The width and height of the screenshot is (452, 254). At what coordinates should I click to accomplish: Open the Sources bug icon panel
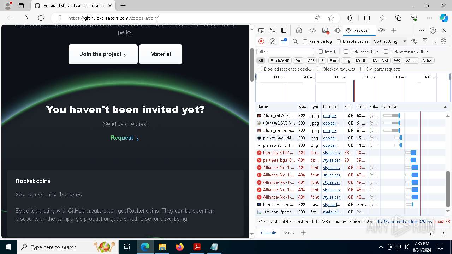337,30
